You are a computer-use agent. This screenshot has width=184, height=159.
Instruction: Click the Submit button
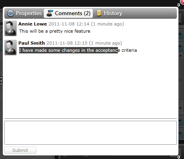click(20, 150)
